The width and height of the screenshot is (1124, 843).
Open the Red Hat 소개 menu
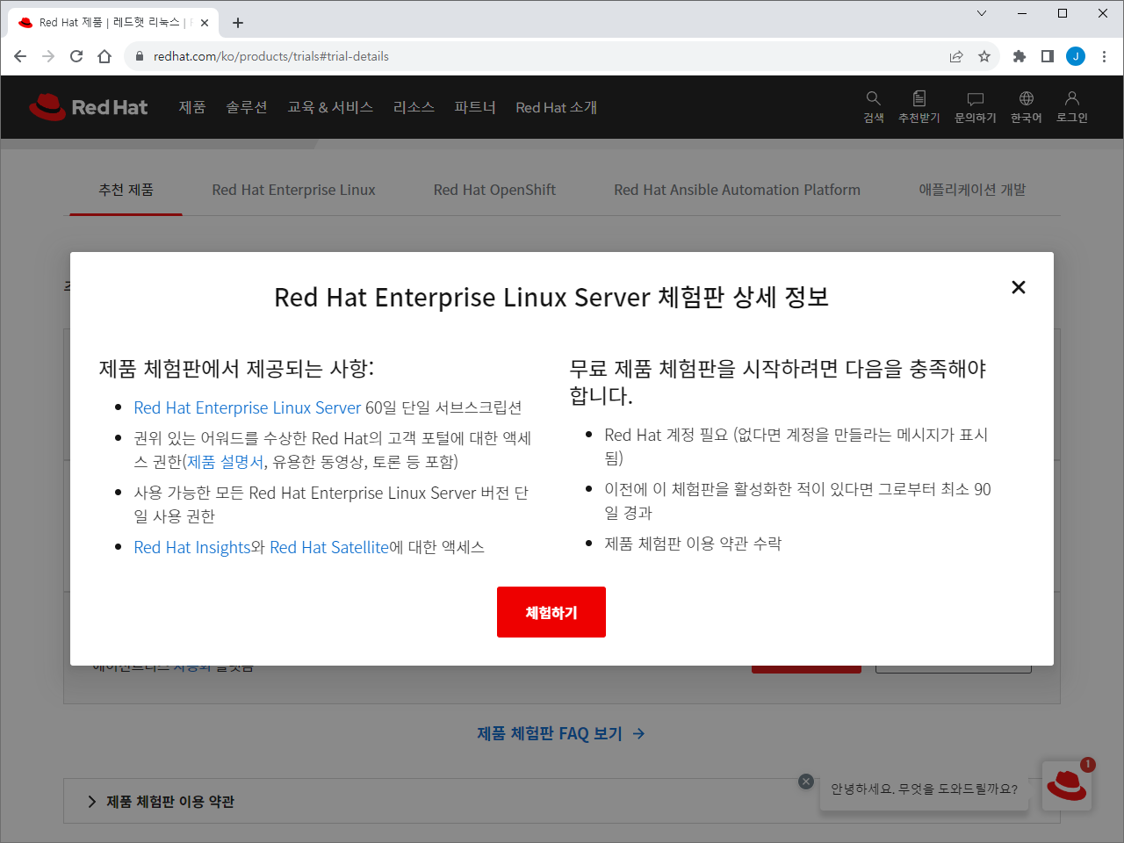pyautogui.click(x=557, y=107)
